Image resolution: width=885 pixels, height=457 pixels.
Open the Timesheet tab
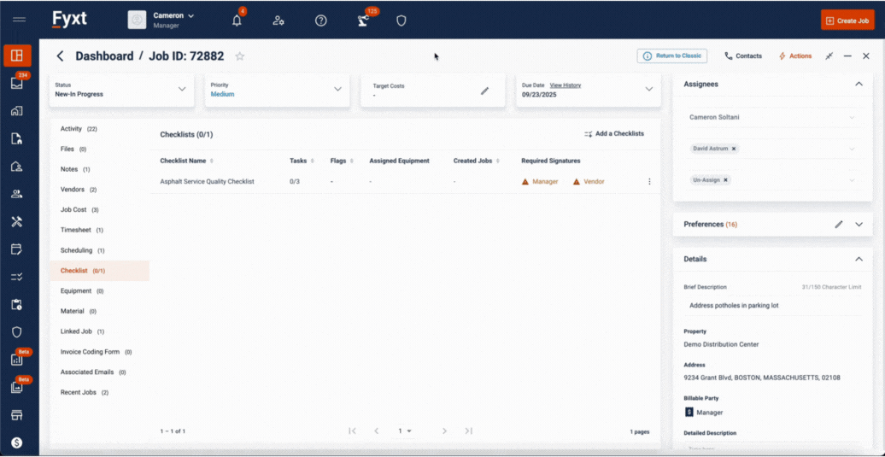point(76,231)
